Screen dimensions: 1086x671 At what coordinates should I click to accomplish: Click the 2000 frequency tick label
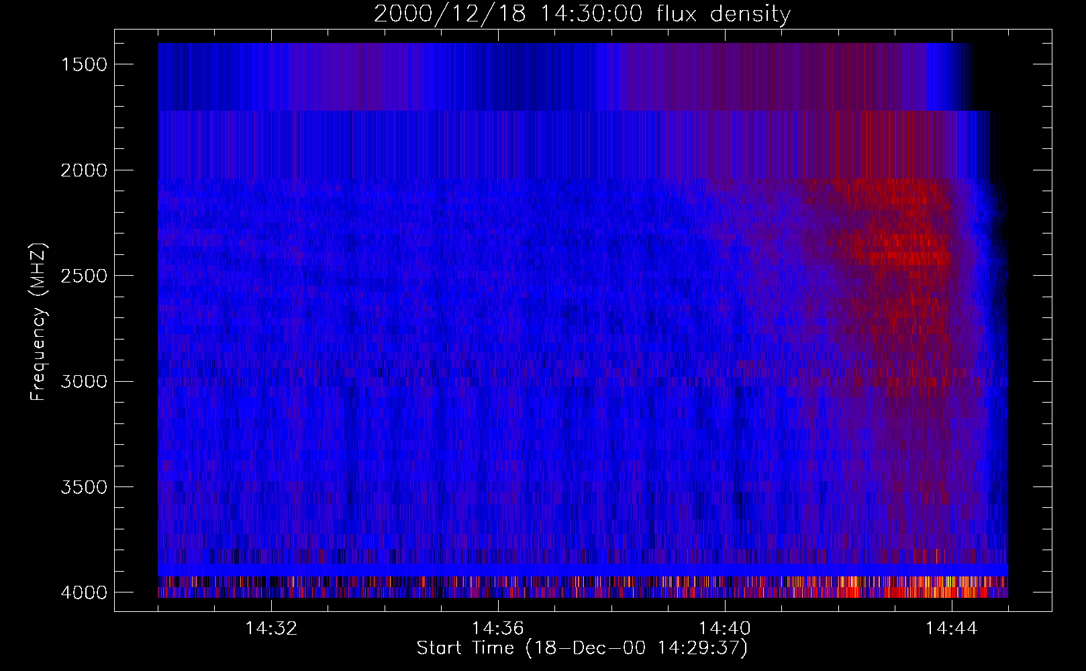point(84,170)
